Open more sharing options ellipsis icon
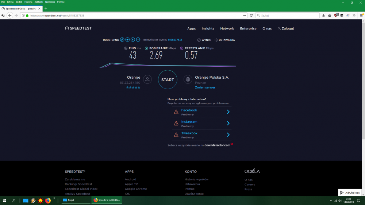Viewport: 365px width, 205px height. (138, 40)
